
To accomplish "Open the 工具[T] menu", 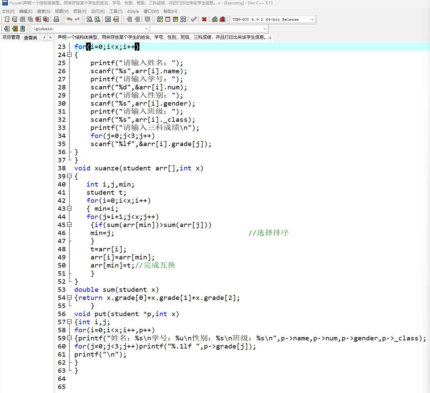I will pyautogui.click(x=116, y=11).
